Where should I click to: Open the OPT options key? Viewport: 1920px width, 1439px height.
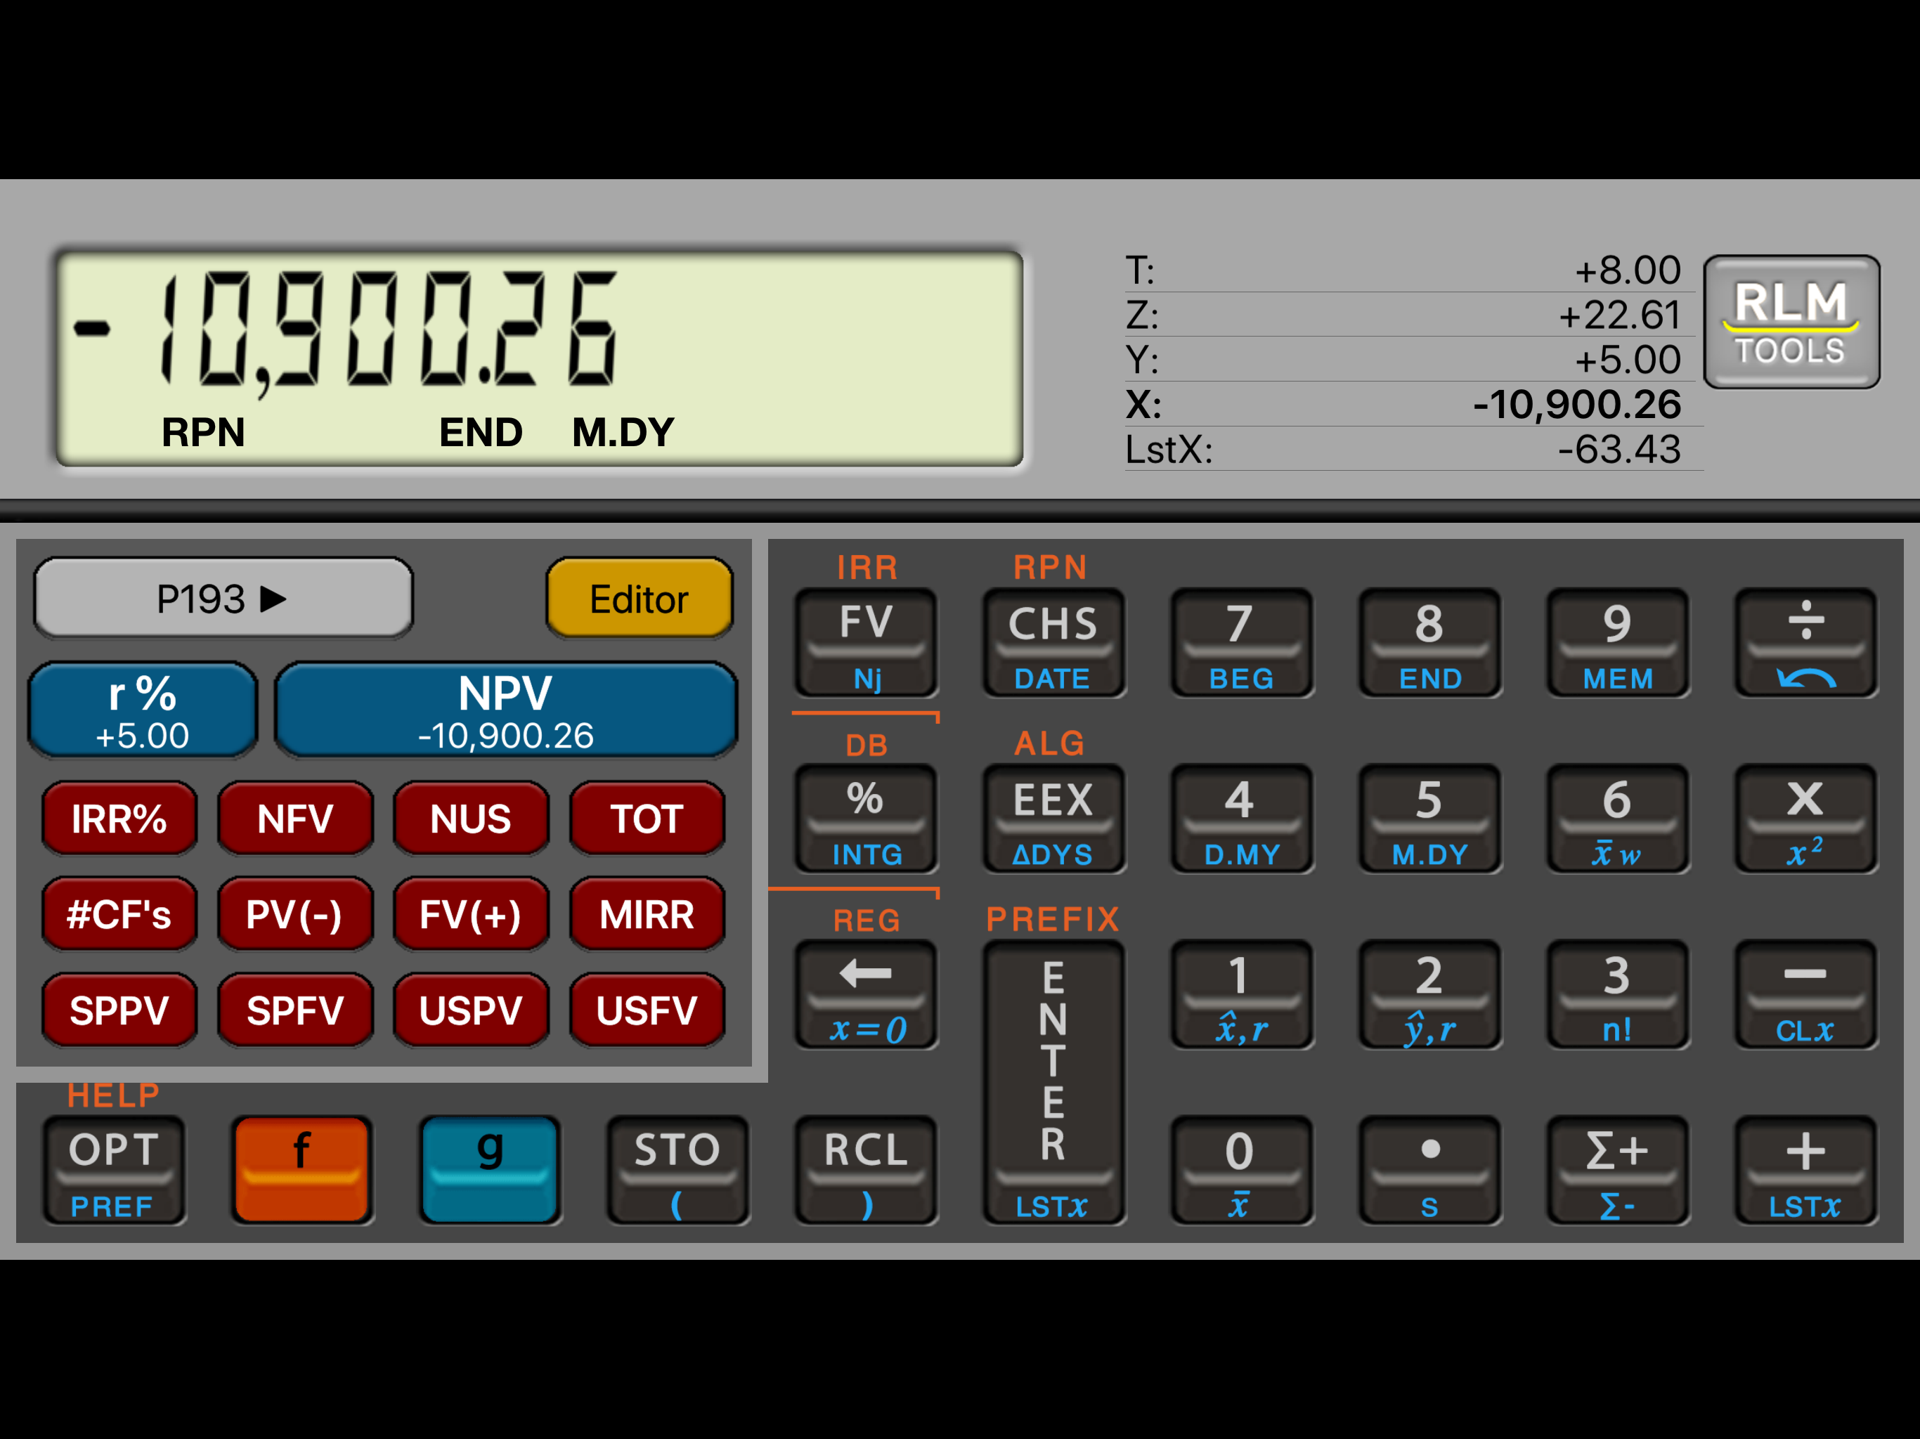114,1168
